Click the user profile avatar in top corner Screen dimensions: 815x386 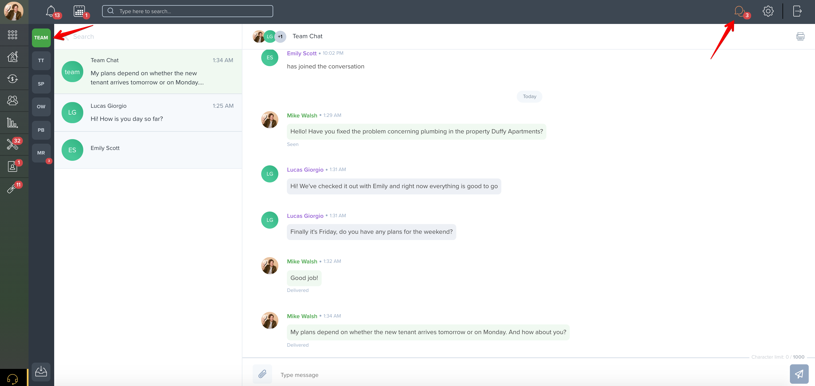[14, 11]
